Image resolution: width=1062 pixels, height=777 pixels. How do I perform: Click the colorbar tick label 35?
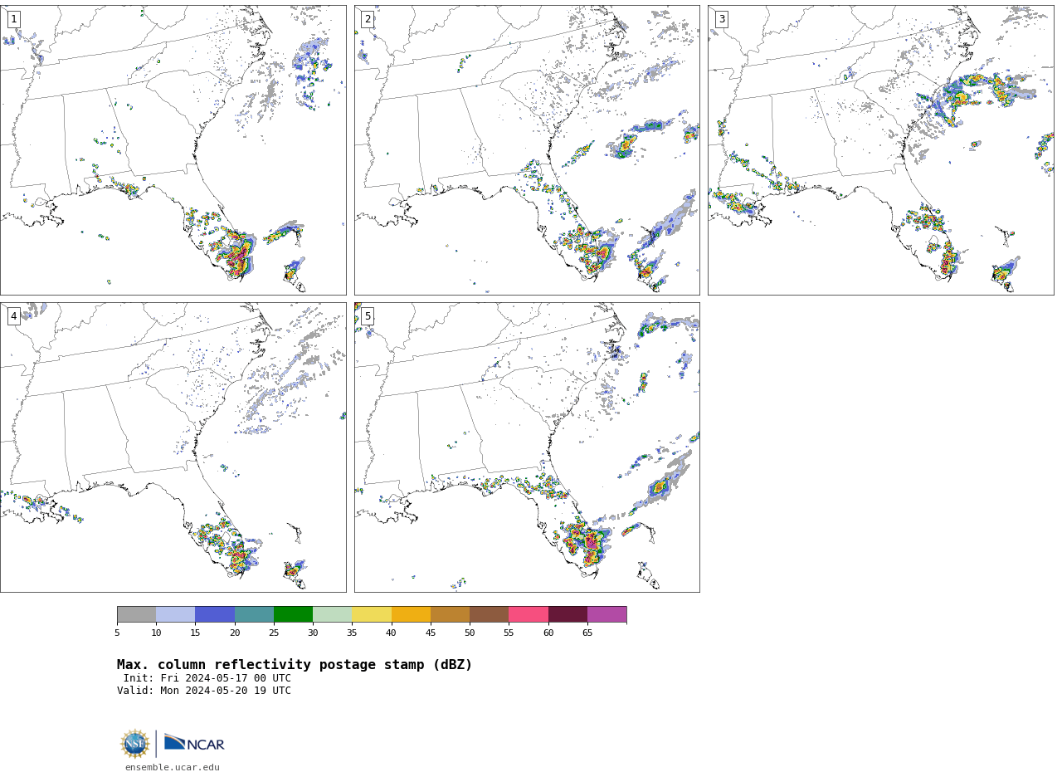tap(352, 633)
